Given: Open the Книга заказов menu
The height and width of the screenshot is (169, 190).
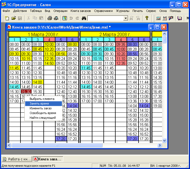Looking at the screenshot, I should tap(80, 11).
